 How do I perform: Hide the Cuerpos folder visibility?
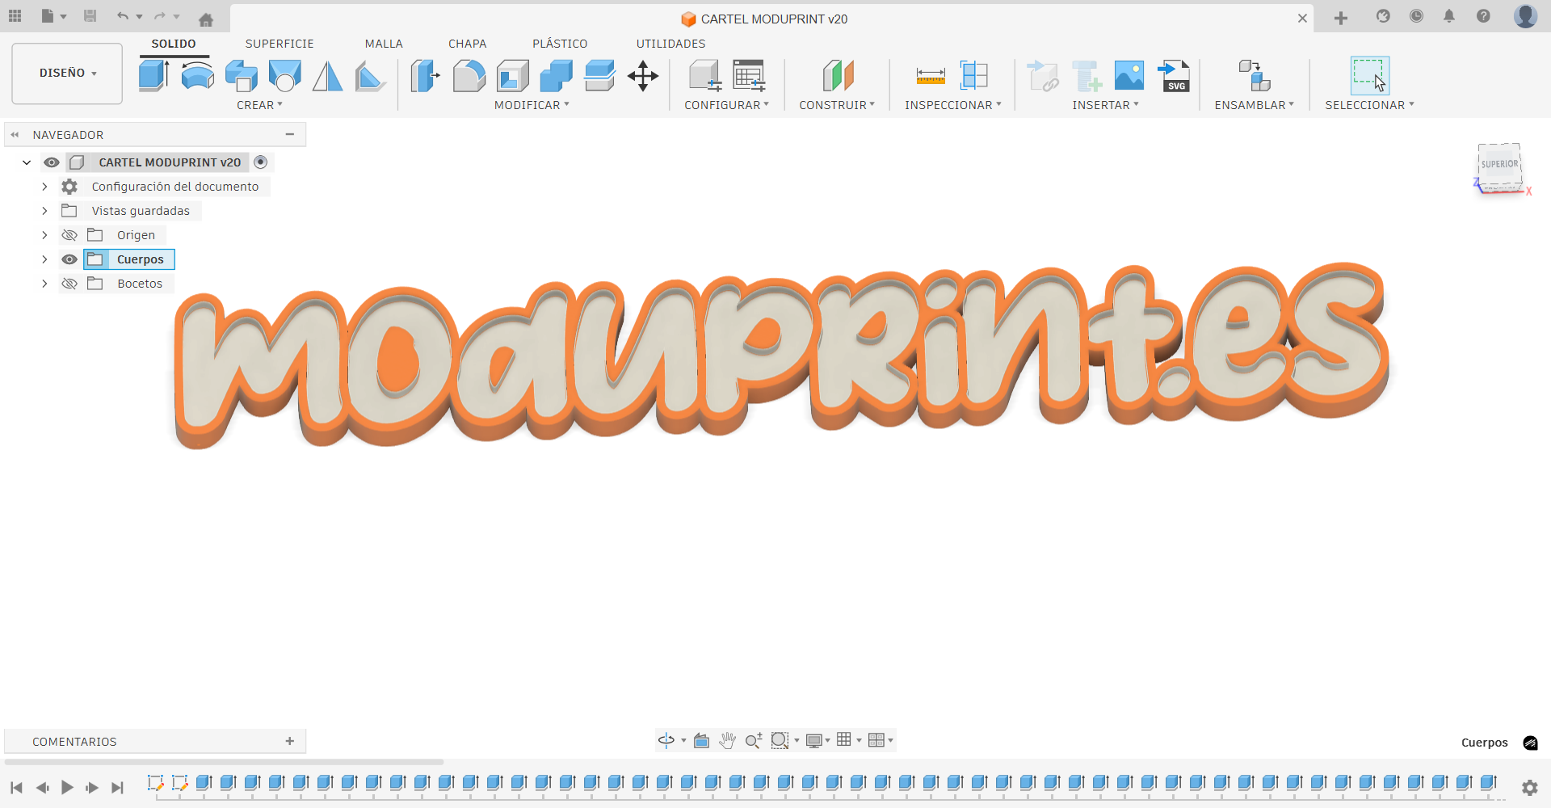pyautogui.click(x=69, y=259)
